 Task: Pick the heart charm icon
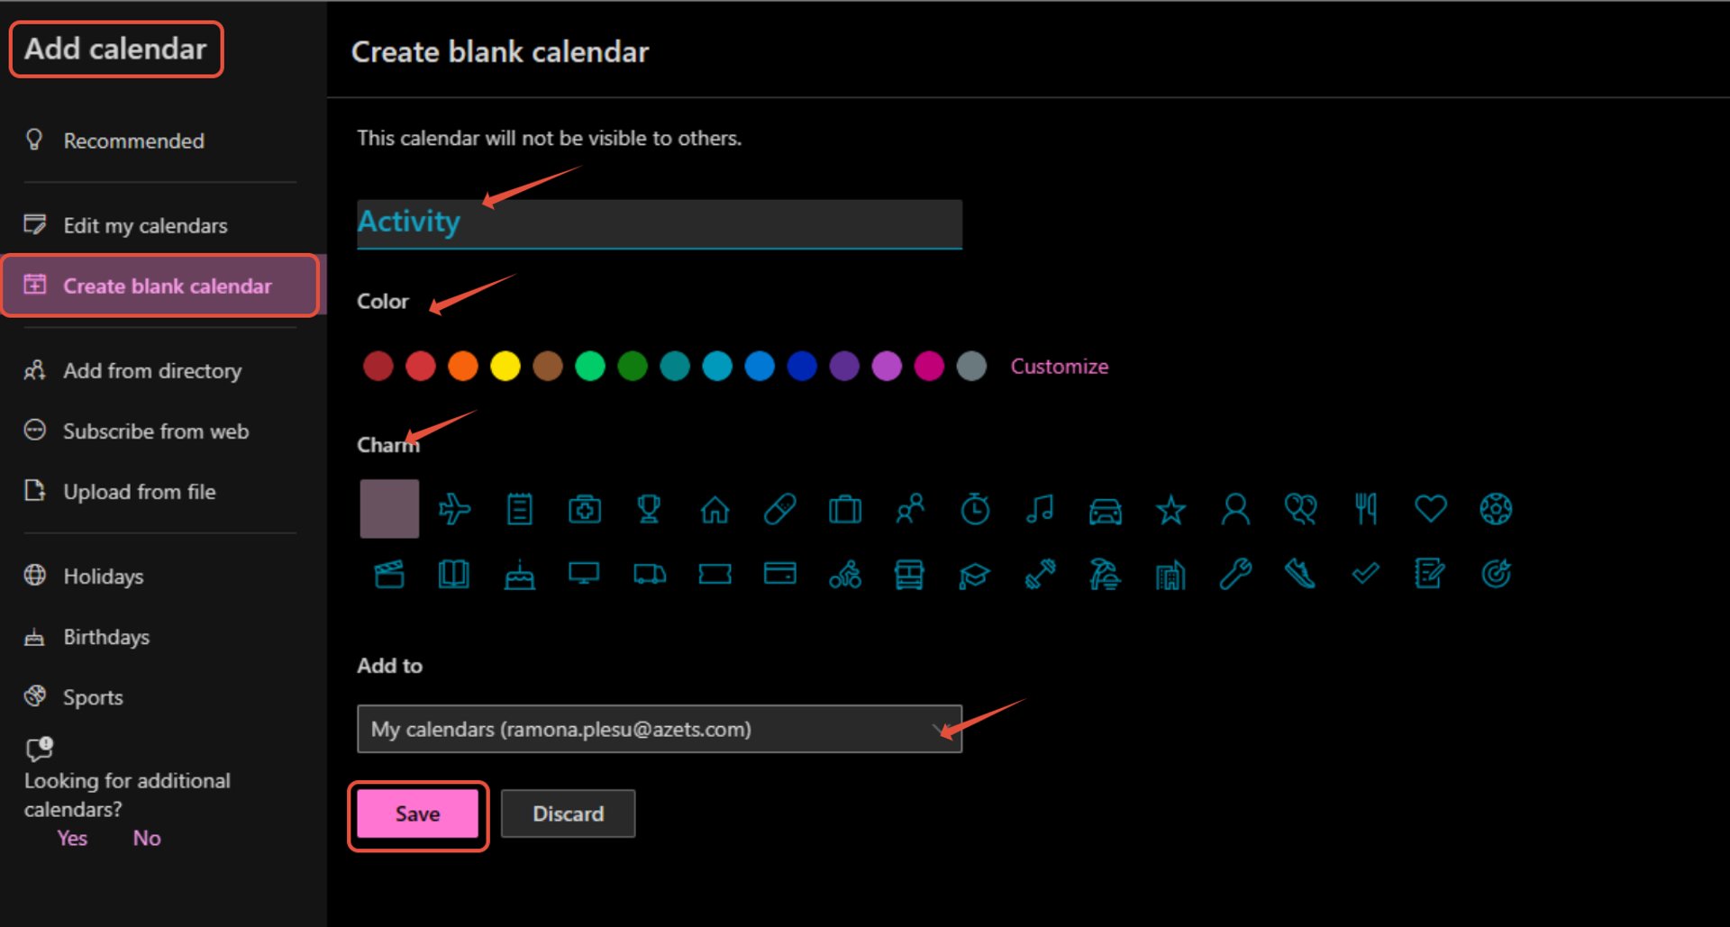coord(1430,508)
